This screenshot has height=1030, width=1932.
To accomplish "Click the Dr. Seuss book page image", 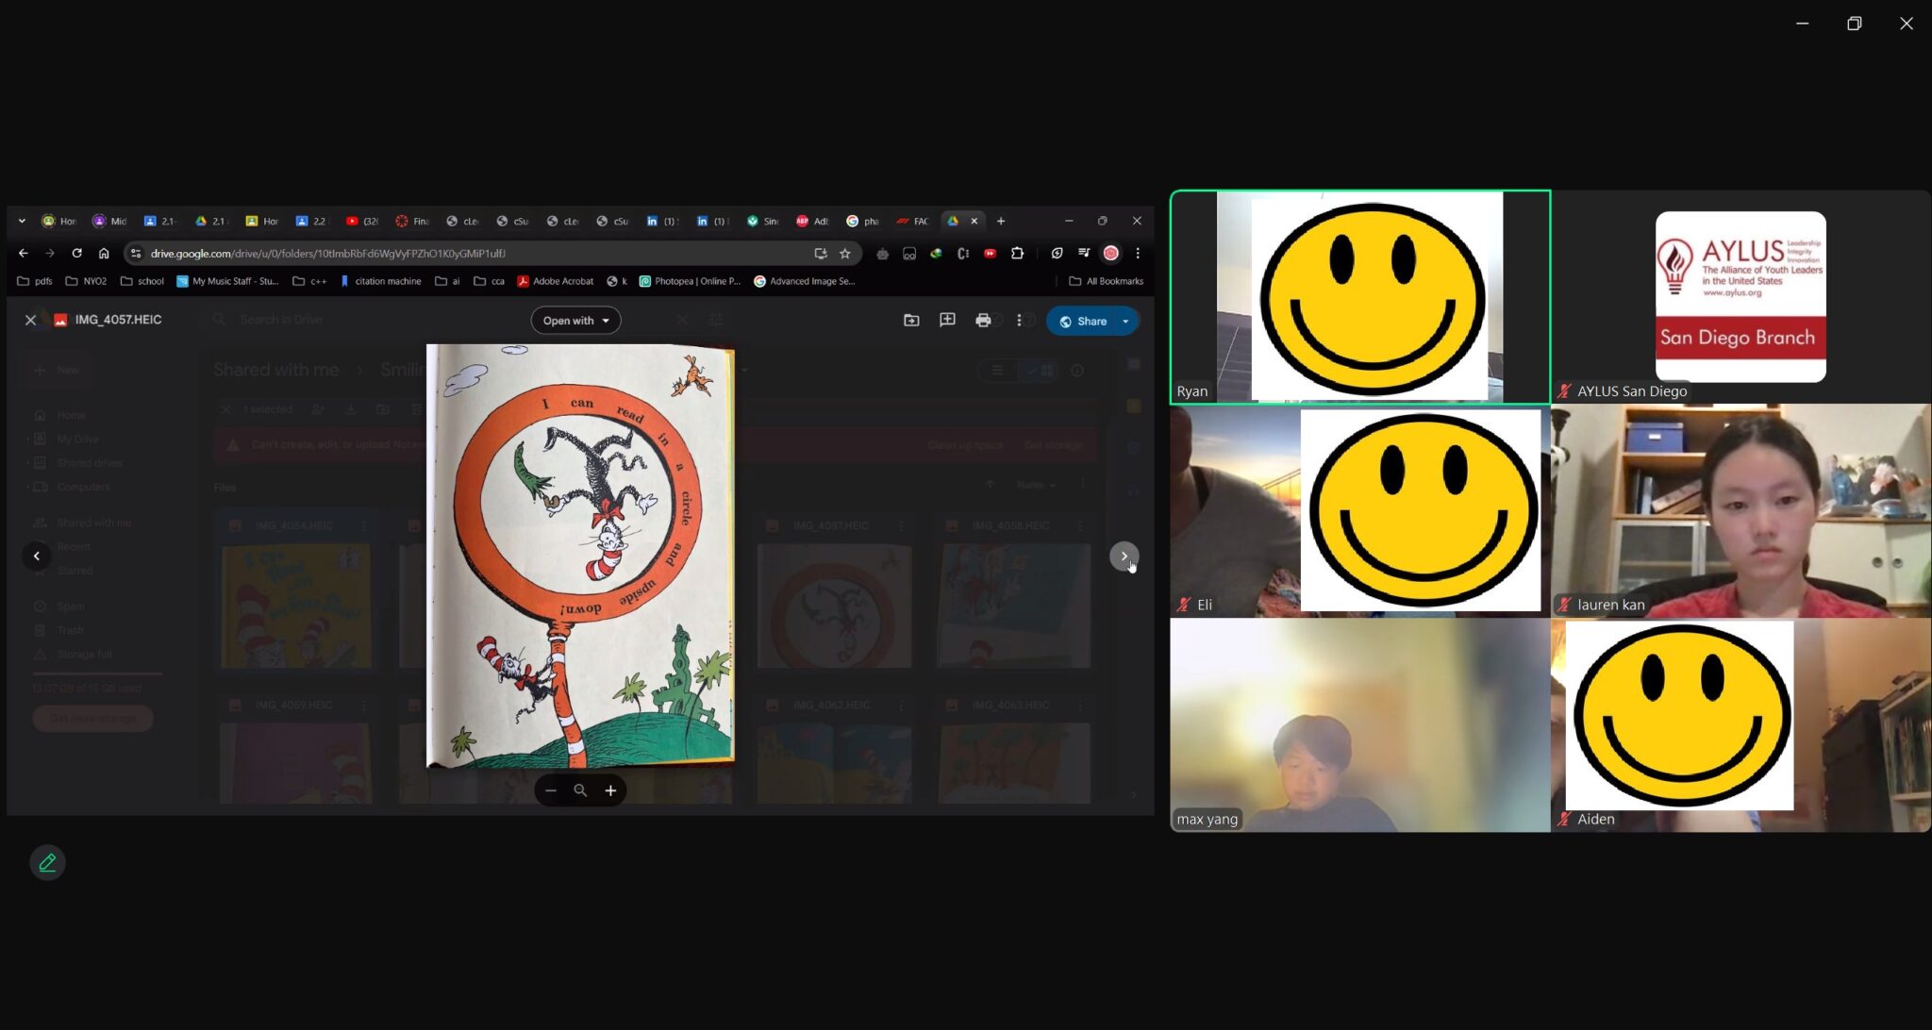I will [580, 556].
